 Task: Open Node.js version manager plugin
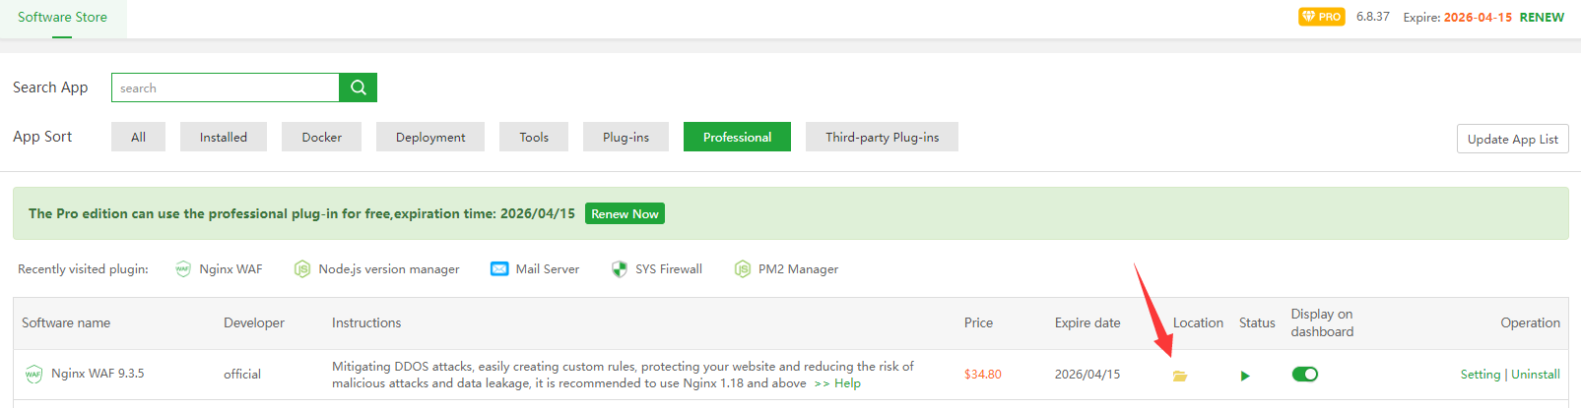(388, 269)
